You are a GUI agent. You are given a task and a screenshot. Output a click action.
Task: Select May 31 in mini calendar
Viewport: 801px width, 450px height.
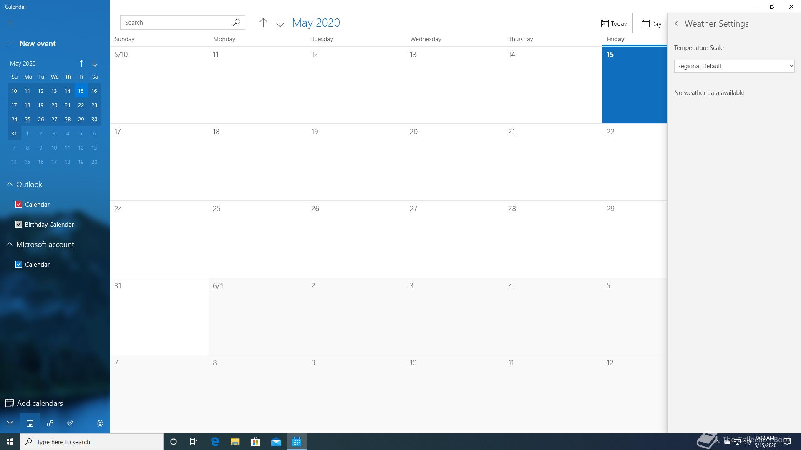pos(14,133)
